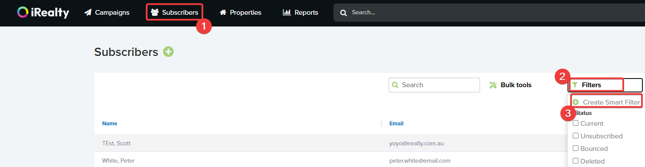Click the subscribers list Search box
Screen dimensions: 645x167
(434, 85)
